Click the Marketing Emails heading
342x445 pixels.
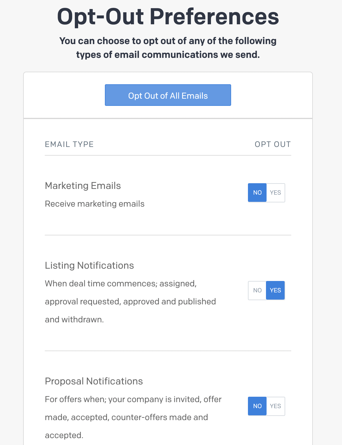click(x=83, y=186)
